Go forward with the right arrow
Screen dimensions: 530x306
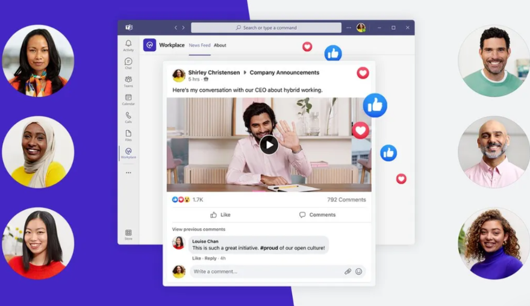click(x=183, y=28)
